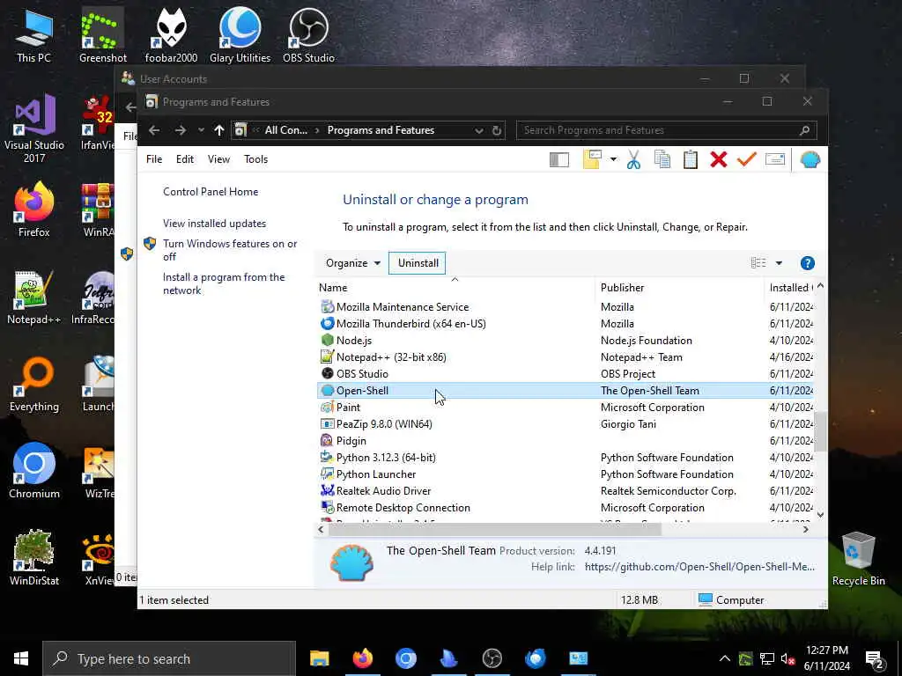Viewport: 902px width, 676px height.
Task: Open Classic Explorer settings shell icon
Action: click(810, 160)
